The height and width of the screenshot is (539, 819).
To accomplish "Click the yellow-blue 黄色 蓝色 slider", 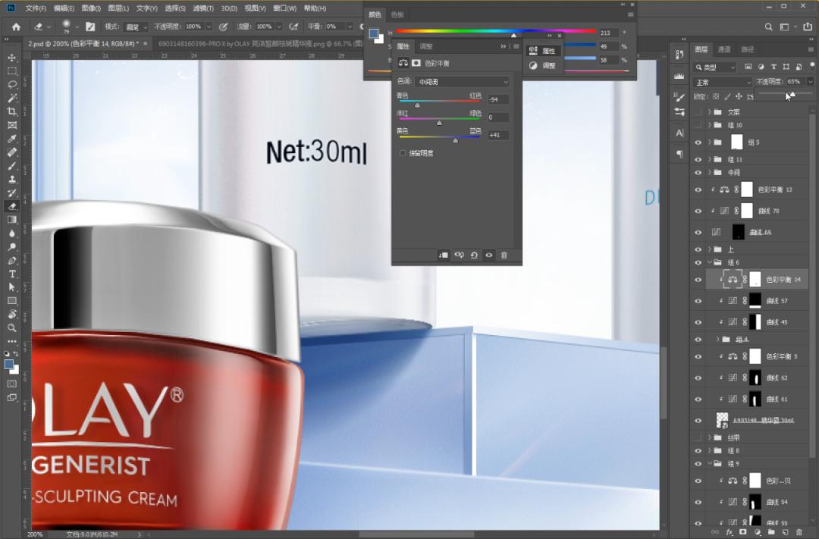I will coord(439,138).
